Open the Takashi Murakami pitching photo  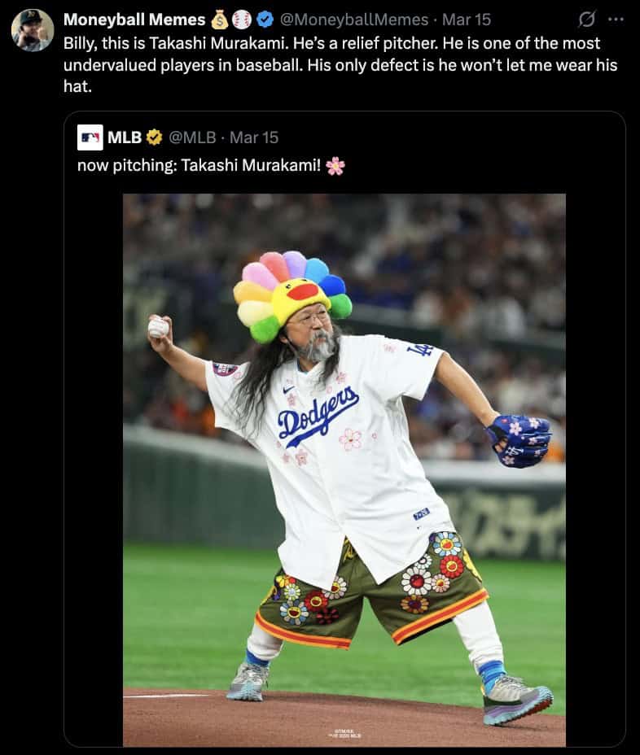(x=344, y=470)
